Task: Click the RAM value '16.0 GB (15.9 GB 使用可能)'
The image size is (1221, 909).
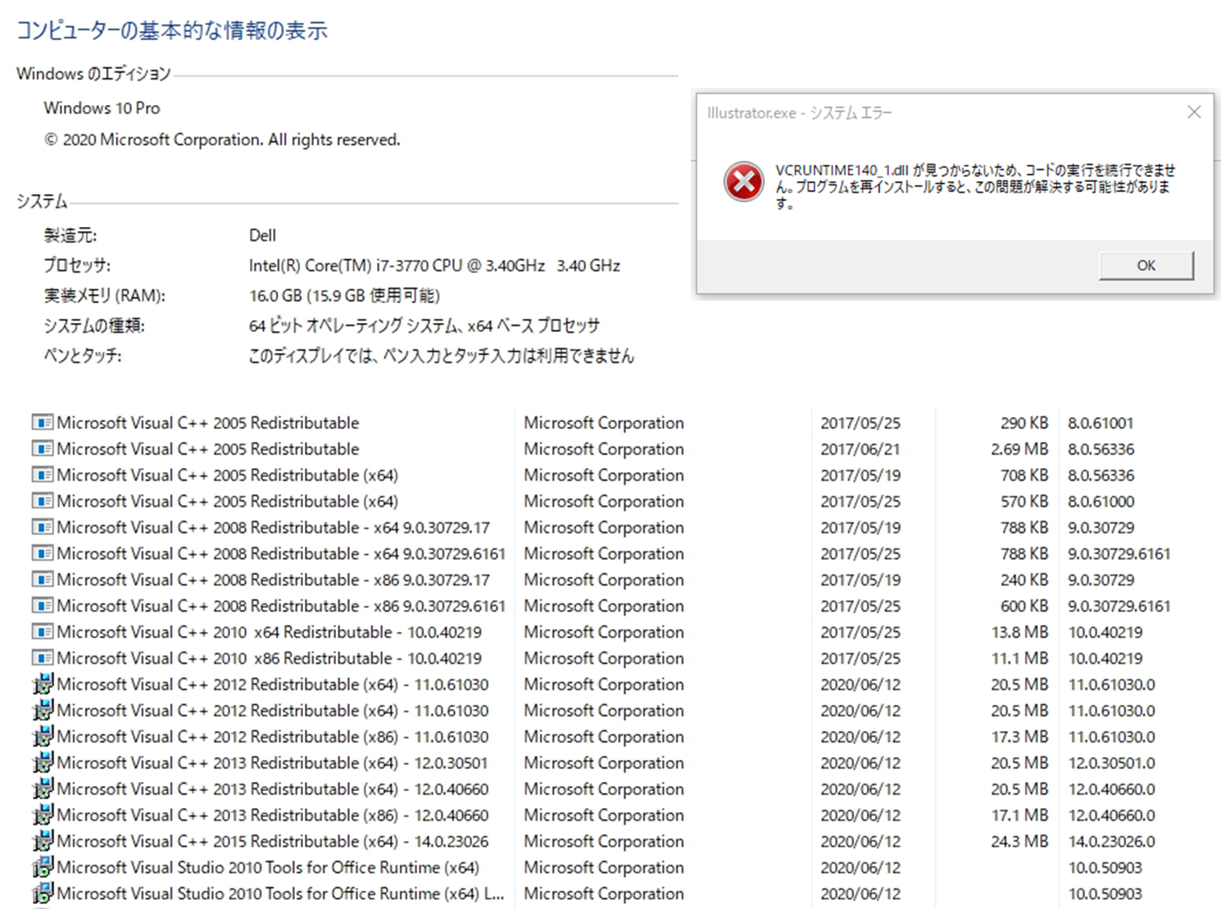Action: [344, 296]
